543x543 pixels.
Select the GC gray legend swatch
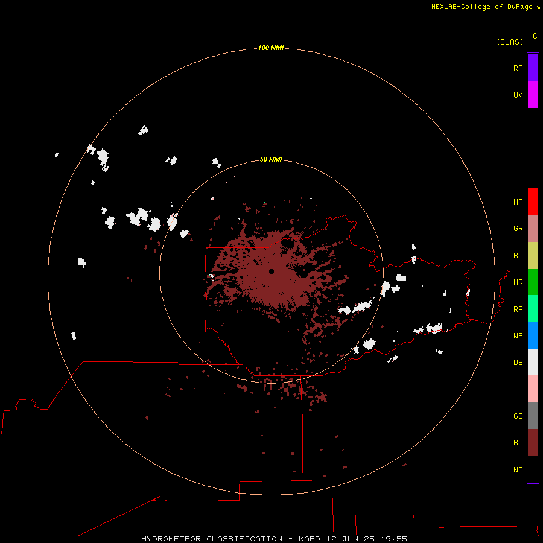[533, 416]
